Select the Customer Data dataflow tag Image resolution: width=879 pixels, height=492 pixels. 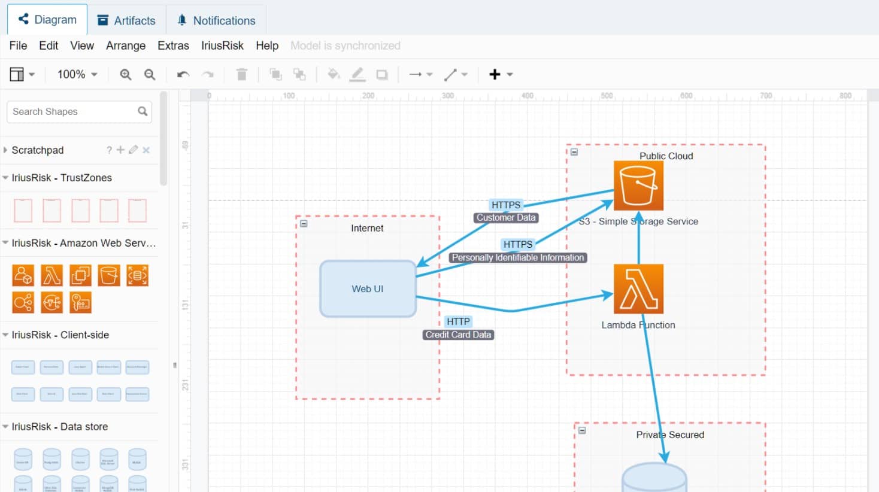pos(506,218)
